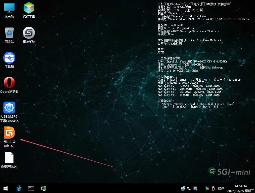Screen dimensions: 255x193
Task: Click the VMware tray icon
Action: tap(195, 188)
